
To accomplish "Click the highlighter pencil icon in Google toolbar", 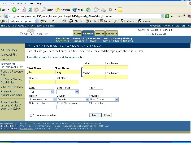I will (x=115, y=21).
